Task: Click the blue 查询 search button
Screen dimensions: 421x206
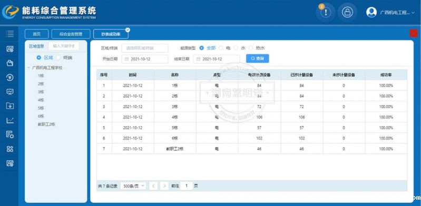Action: tap(258, 58)
